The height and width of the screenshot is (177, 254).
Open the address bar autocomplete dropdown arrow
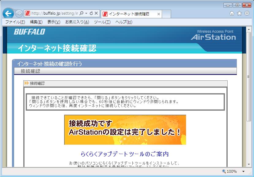pos(86,13)
